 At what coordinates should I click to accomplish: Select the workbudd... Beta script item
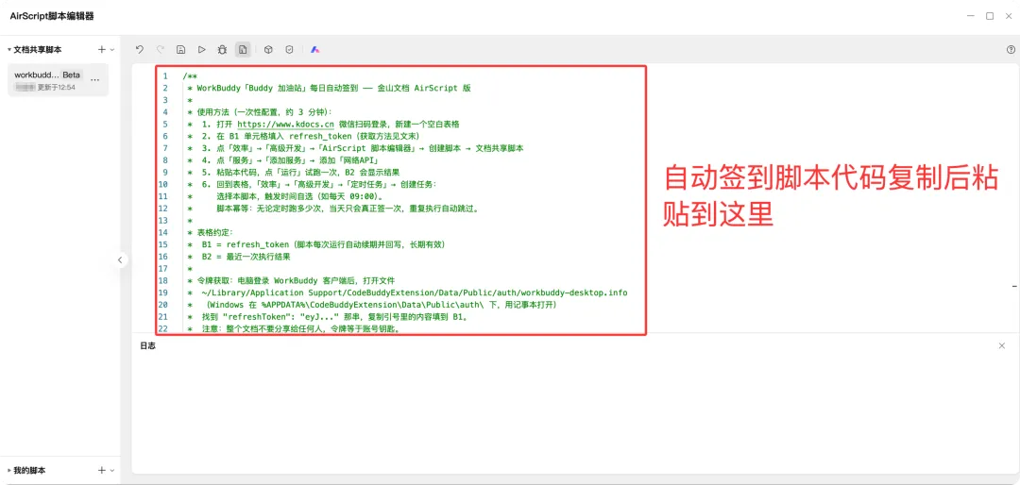[x=58, y=80]
